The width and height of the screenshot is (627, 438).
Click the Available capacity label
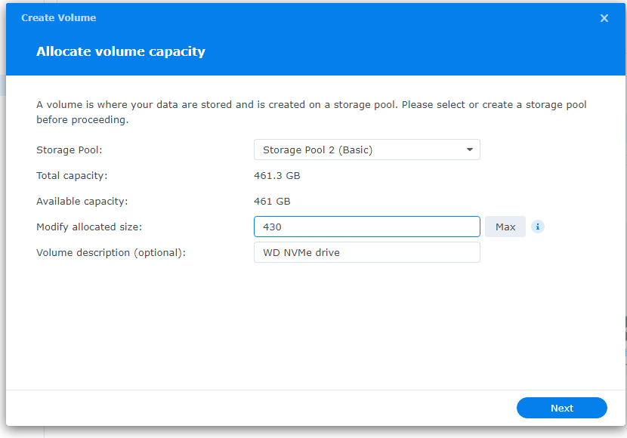(82, 202)
